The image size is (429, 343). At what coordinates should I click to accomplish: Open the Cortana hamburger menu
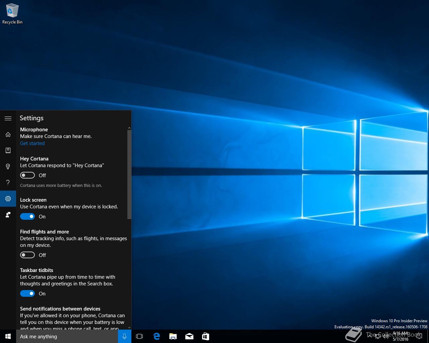coord(8,118)
